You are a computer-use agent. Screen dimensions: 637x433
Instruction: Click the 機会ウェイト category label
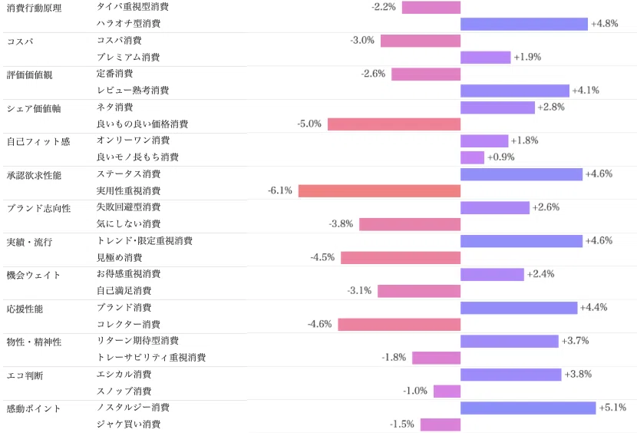pos(34,276)
